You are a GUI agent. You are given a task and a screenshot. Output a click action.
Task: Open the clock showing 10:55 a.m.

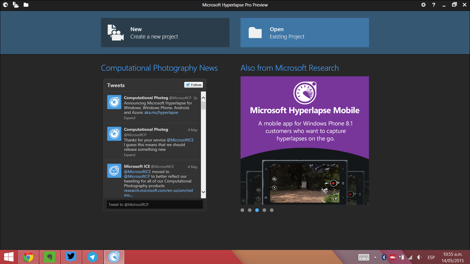point(453,257)
